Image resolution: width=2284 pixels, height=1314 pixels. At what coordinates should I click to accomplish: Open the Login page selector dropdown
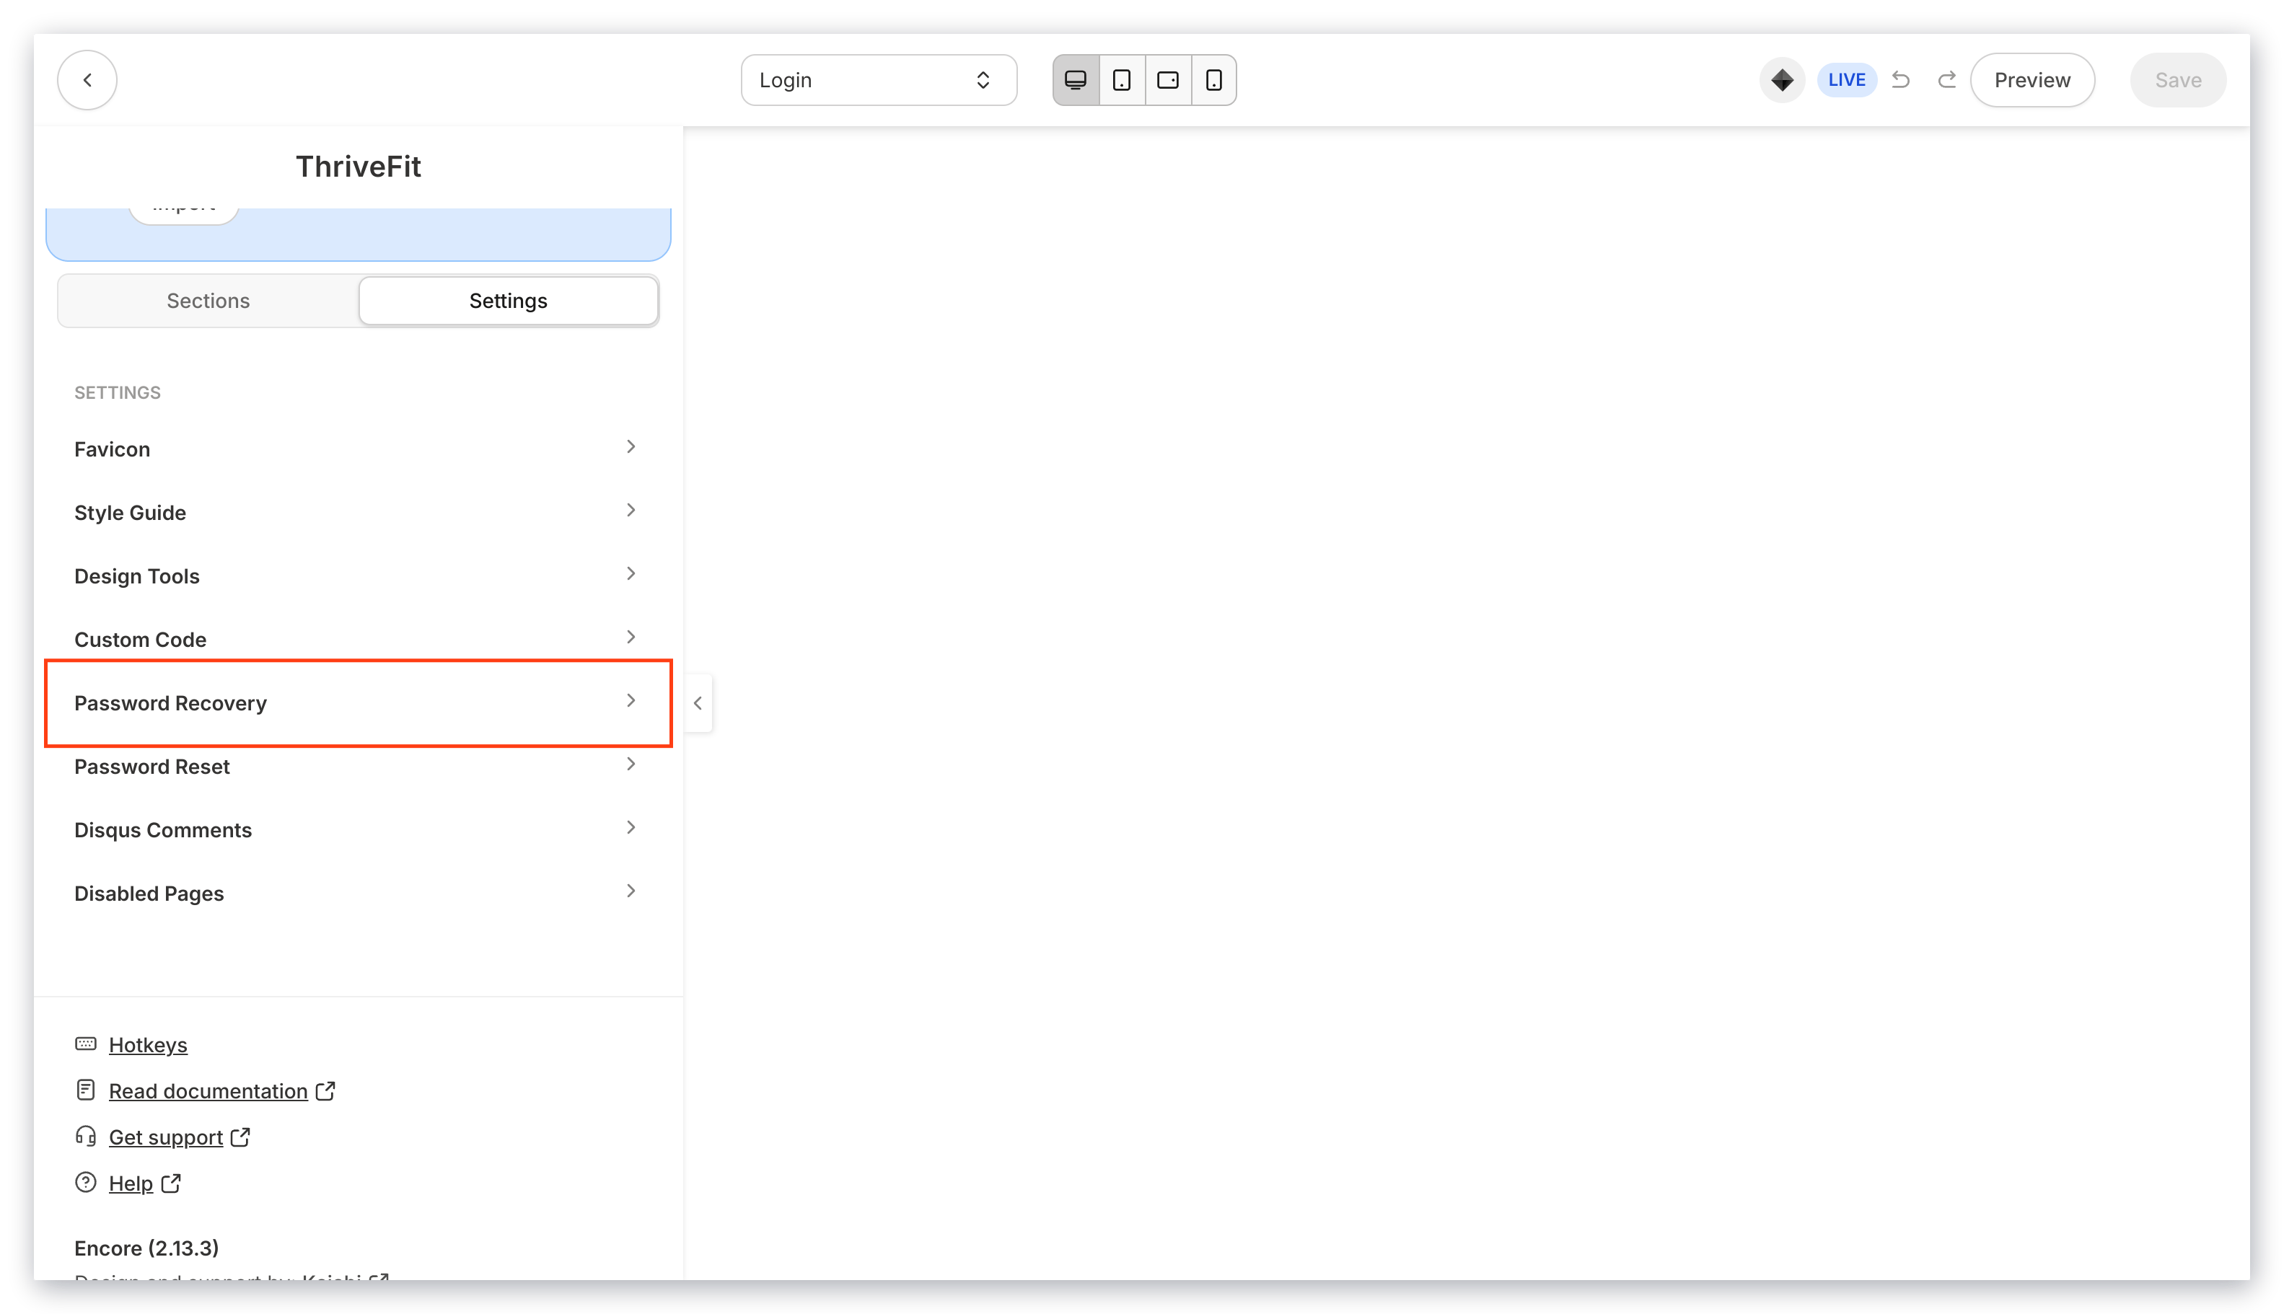click(x=879, y=80)
